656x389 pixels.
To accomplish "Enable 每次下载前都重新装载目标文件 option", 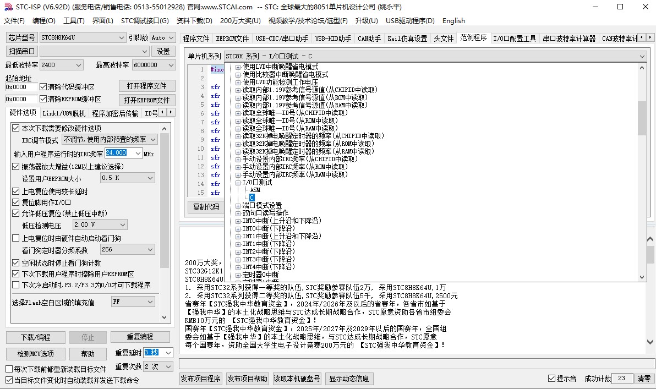I will (x=9, y=369).
